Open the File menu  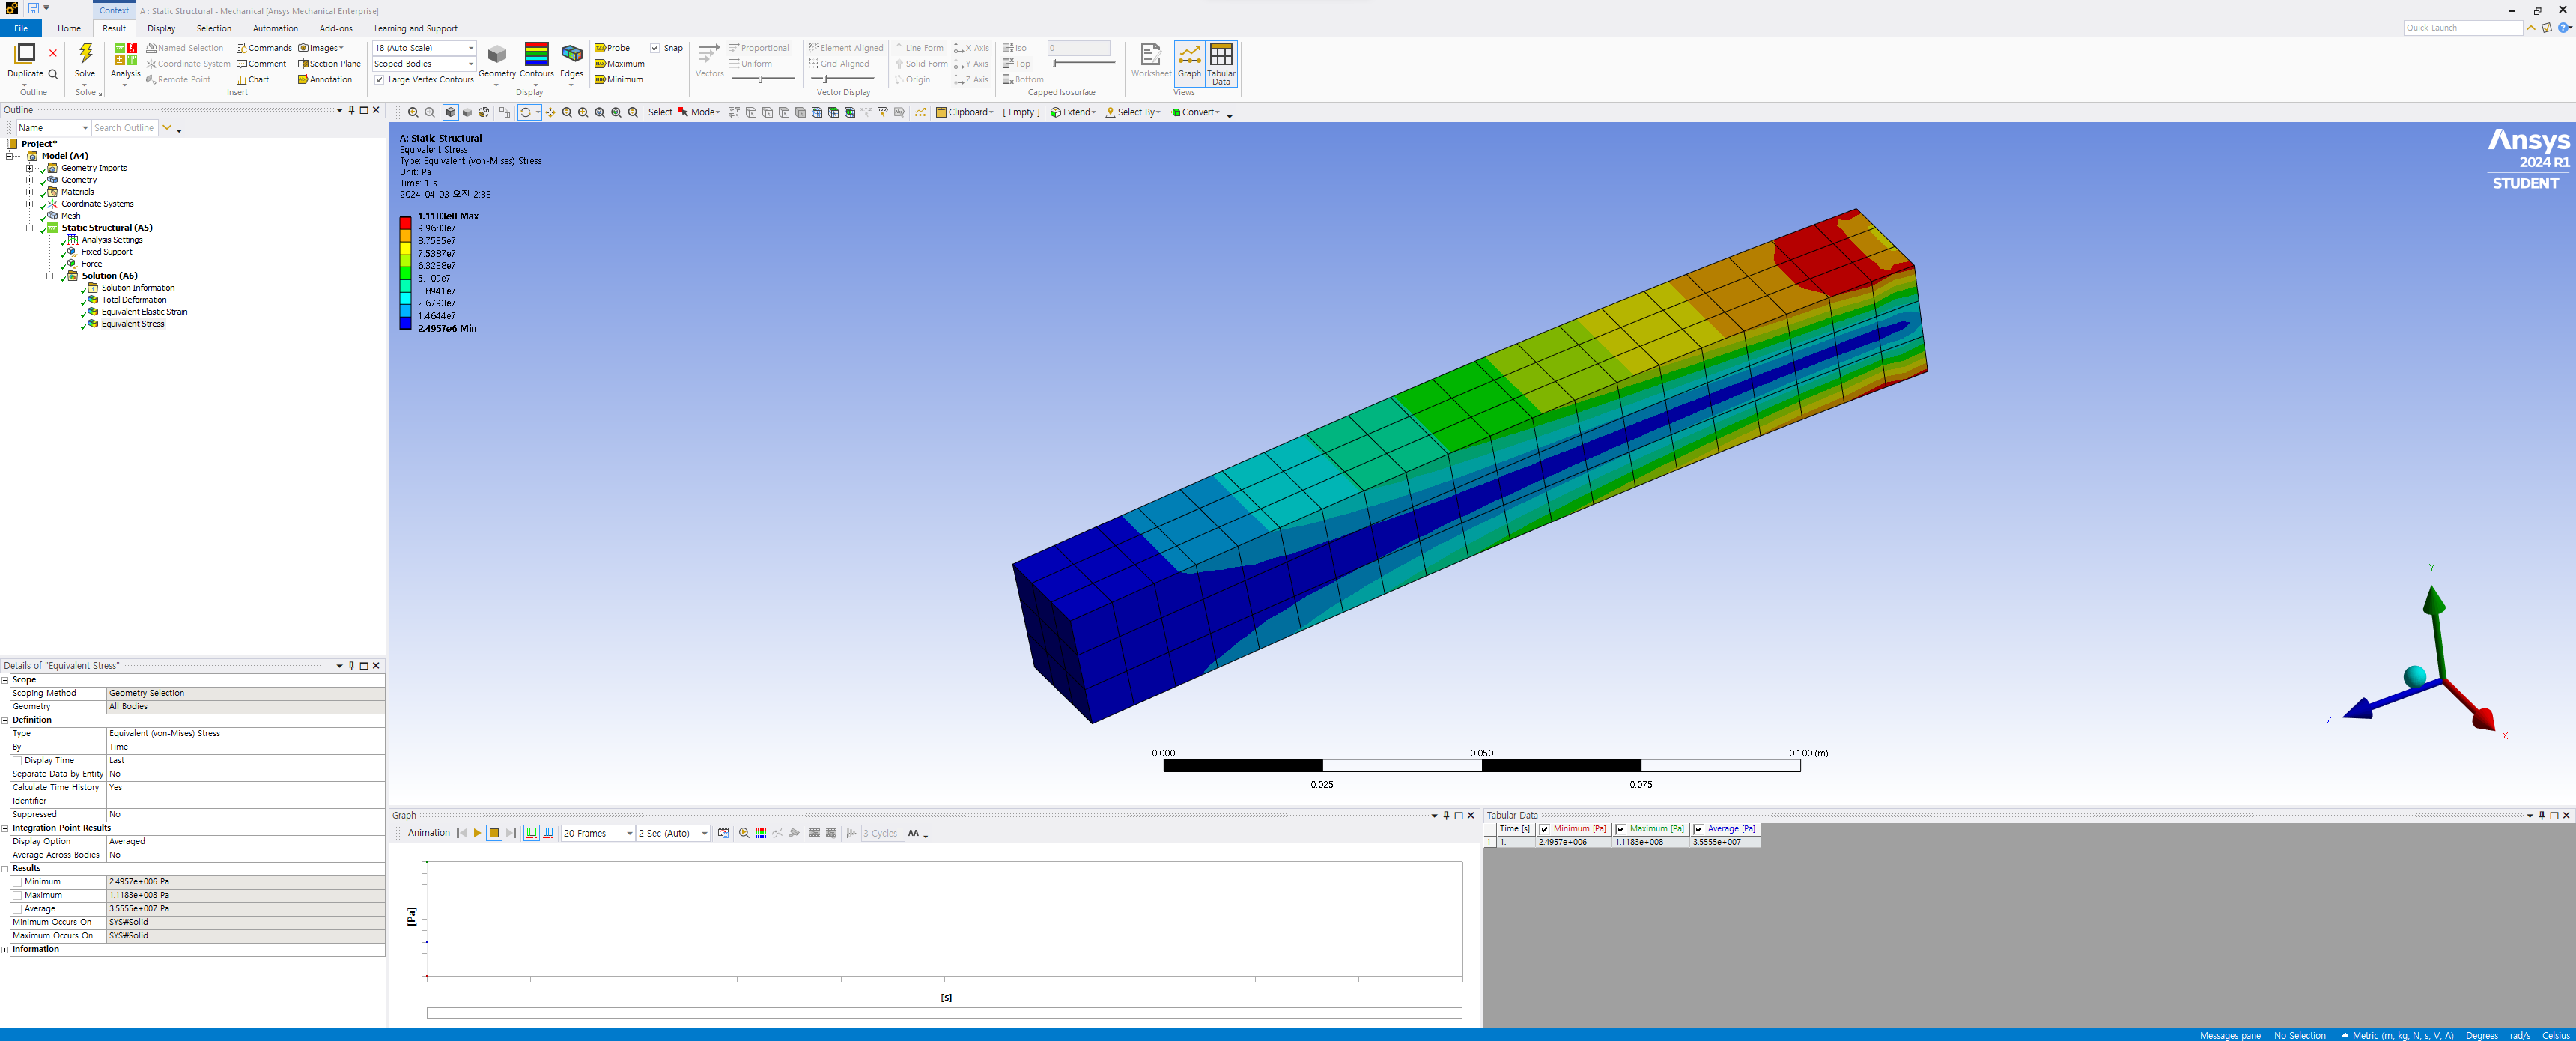(x=21, y=29)
